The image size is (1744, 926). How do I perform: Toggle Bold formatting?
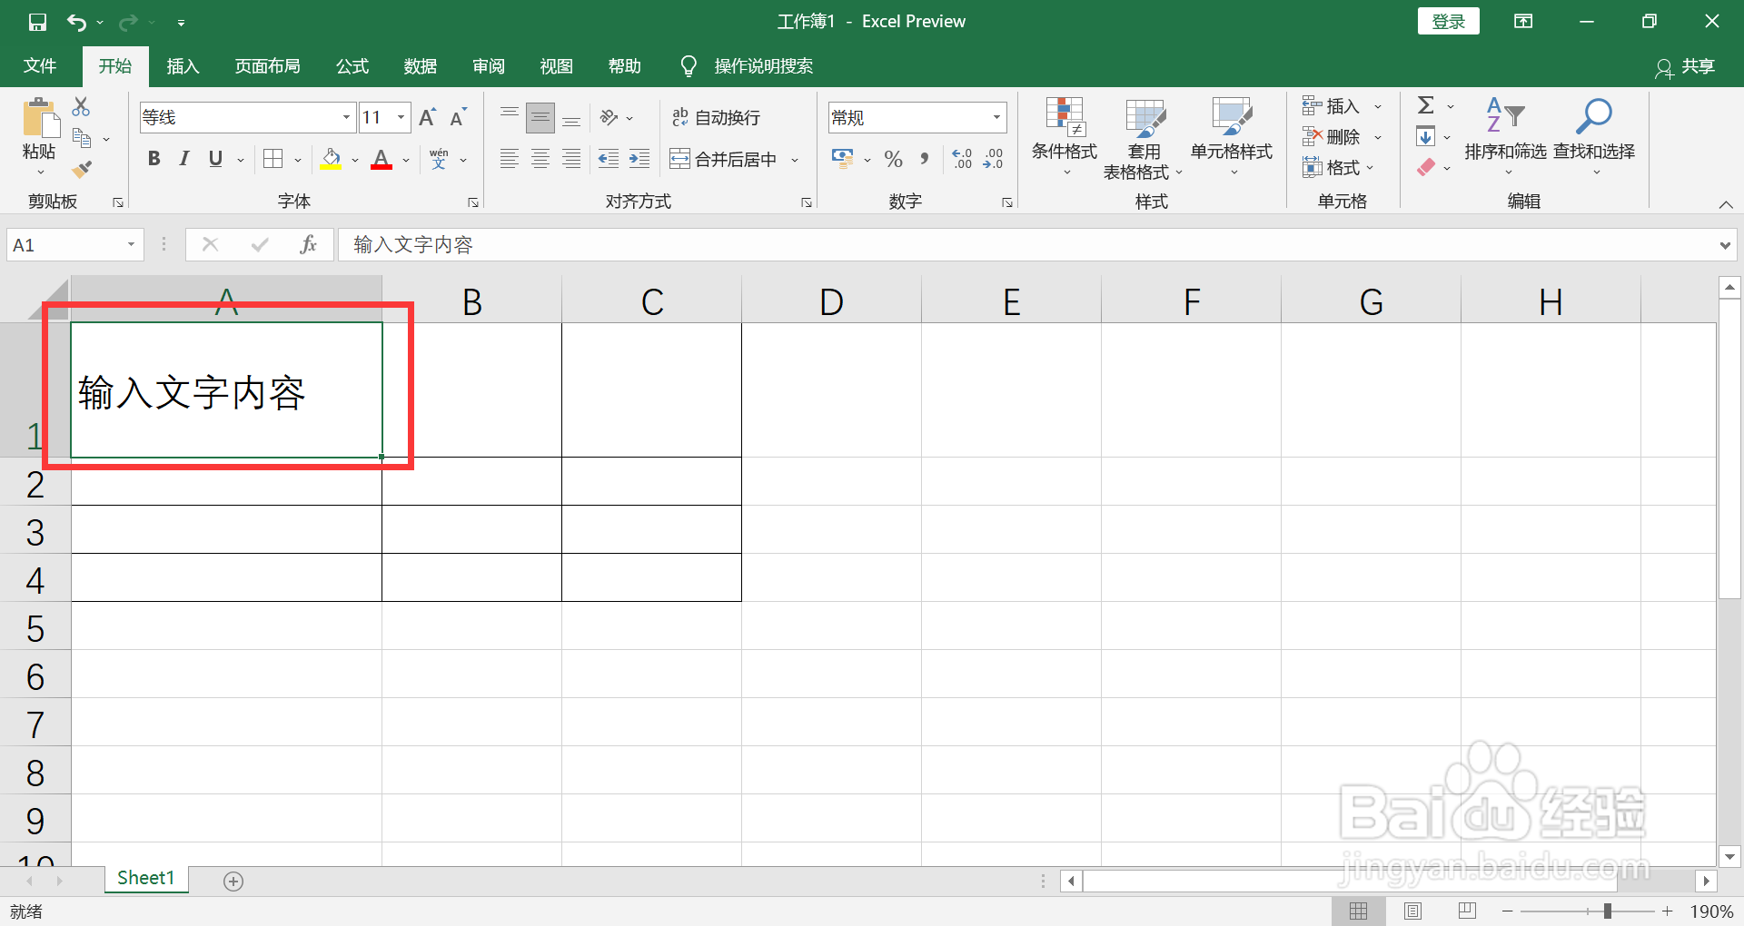click(x=154, y=159)
